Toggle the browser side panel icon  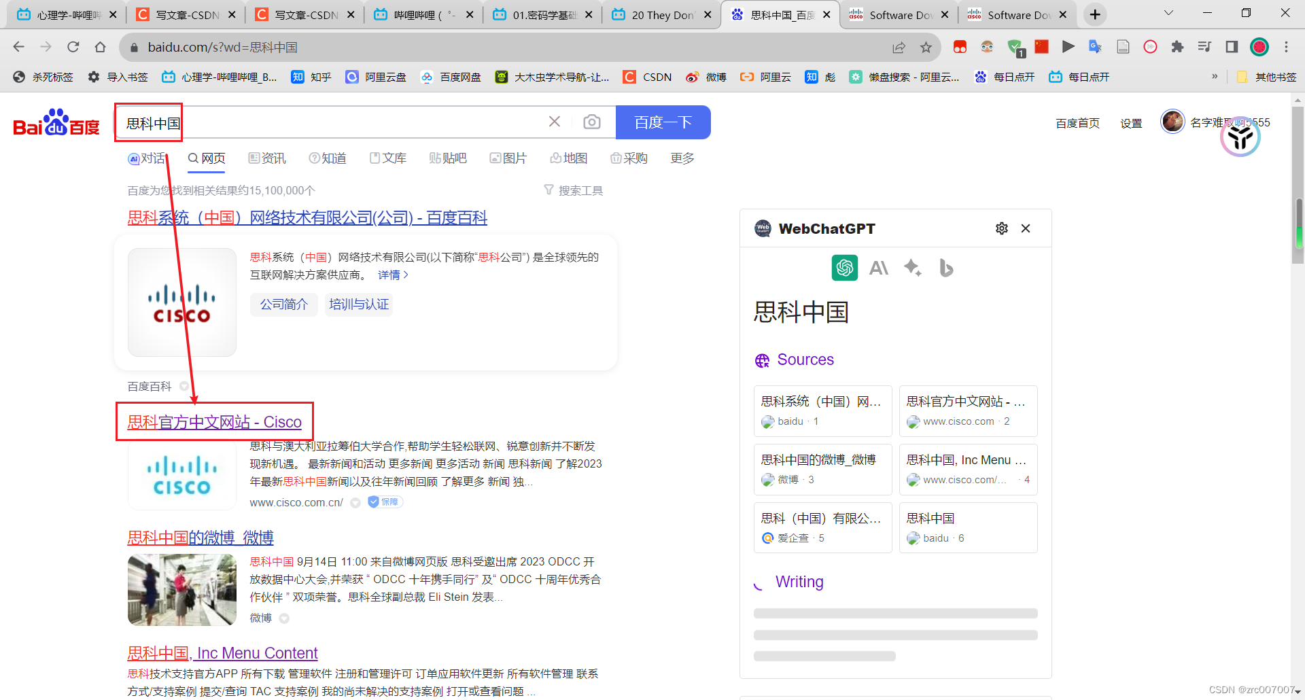(x=1232, y=47)
